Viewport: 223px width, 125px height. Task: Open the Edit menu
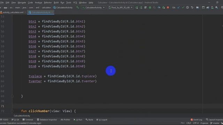[7, 2]
